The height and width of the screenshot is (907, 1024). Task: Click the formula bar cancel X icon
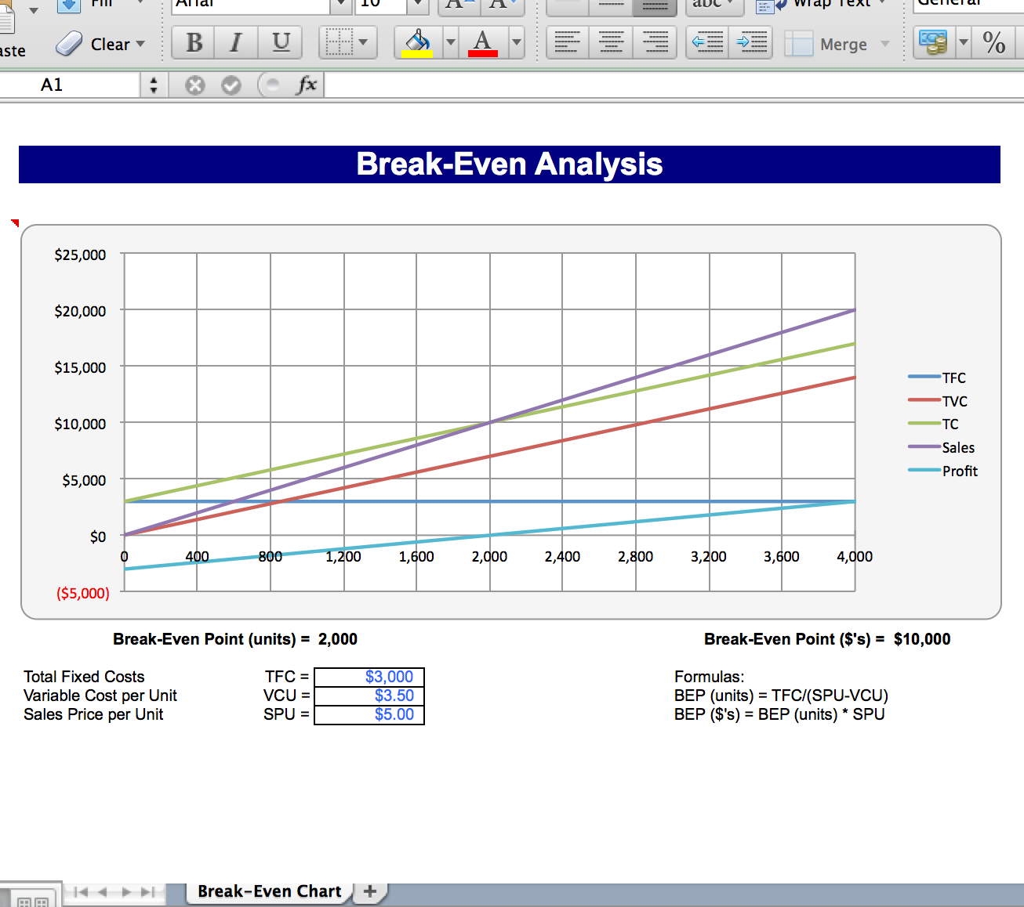[195, 85]
